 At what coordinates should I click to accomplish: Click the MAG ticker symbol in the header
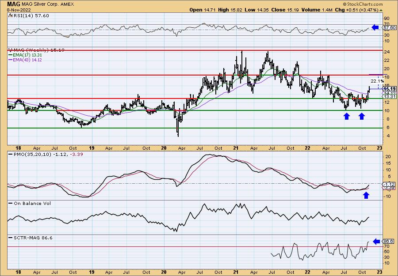(13, 4)
